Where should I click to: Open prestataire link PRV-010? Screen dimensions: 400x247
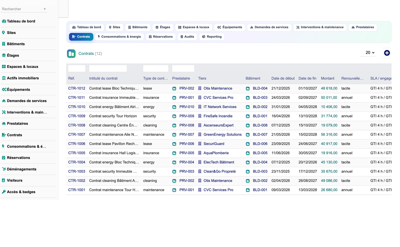(x=187, y=107)
